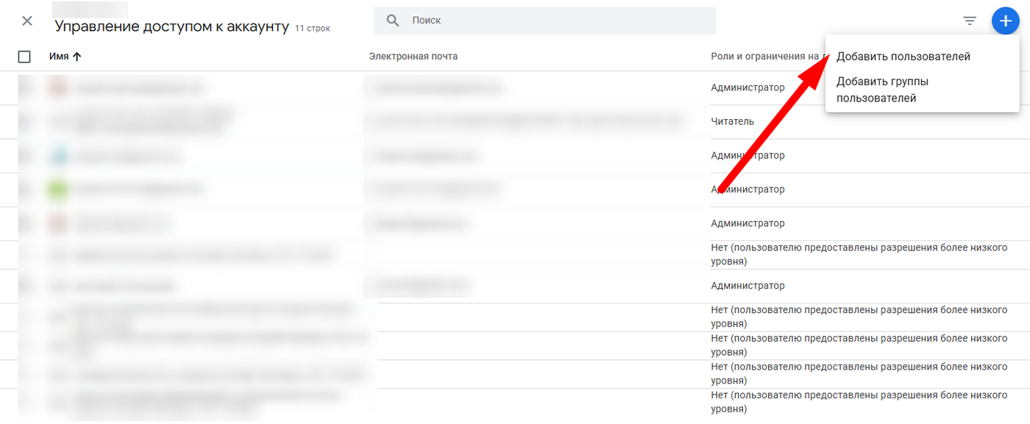
Task: Sort the list by the Имя column
Action: [x=65, y=57]
